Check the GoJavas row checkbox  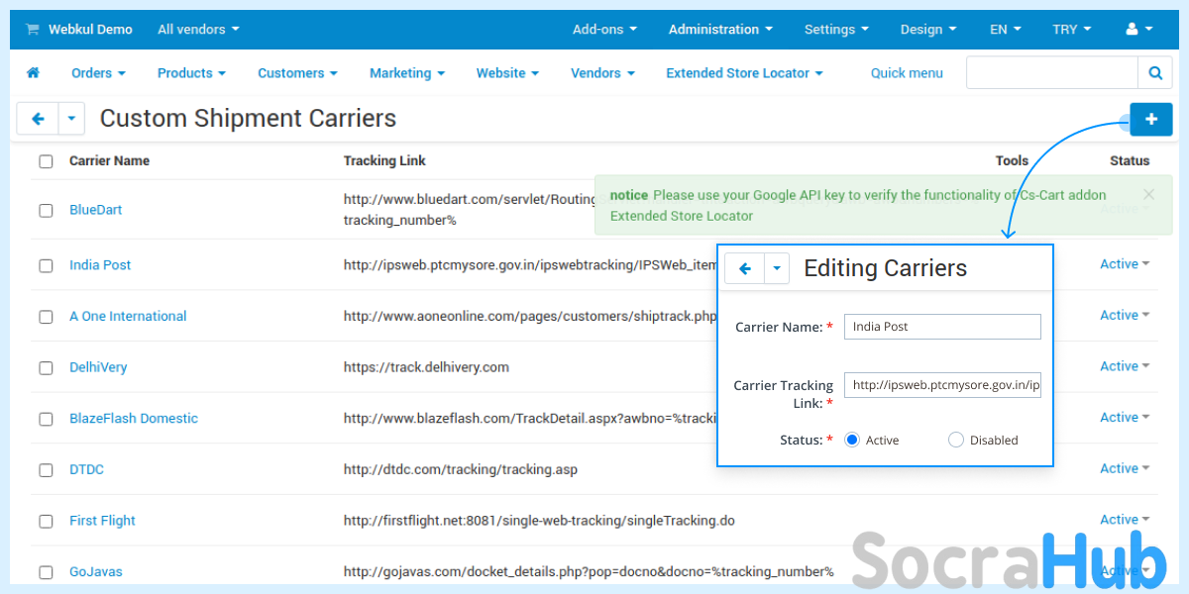click(46, 573)
